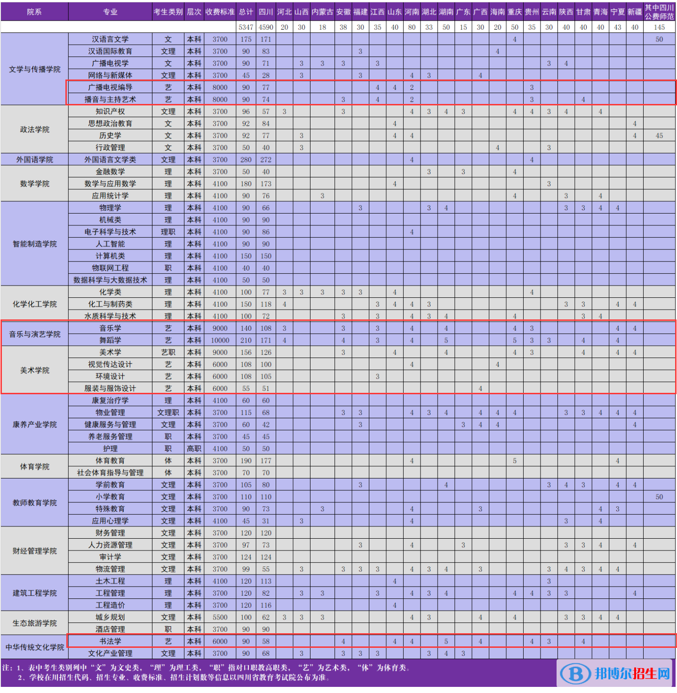This screenshot has height=693, width=677.
Task: Click the 体育学院 department cell
Action: pyautogui.click(x=34, y=467)
